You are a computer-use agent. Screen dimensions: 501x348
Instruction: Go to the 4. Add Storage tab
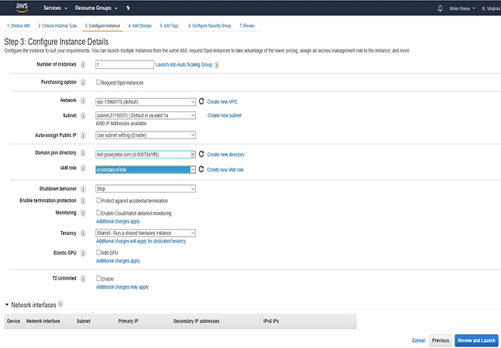(140, 26)
